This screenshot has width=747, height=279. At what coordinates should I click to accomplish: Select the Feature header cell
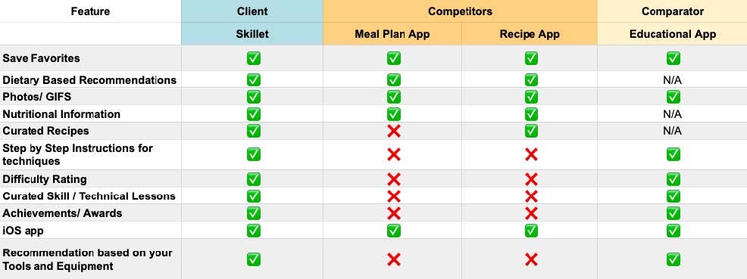tap(90, 11)
